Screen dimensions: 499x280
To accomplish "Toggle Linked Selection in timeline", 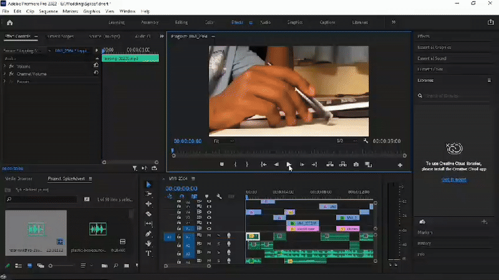I will point(194,196).
